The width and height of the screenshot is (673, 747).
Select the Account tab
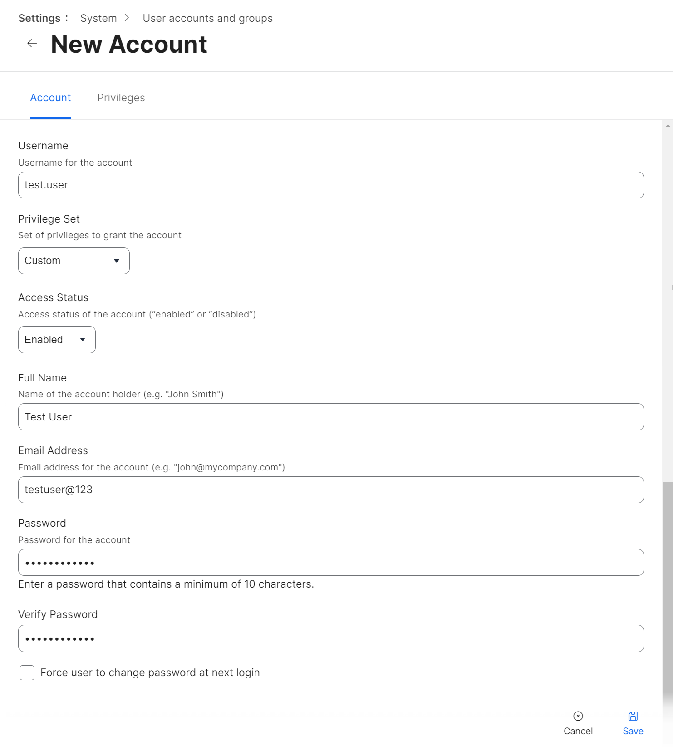click(50, 98)
